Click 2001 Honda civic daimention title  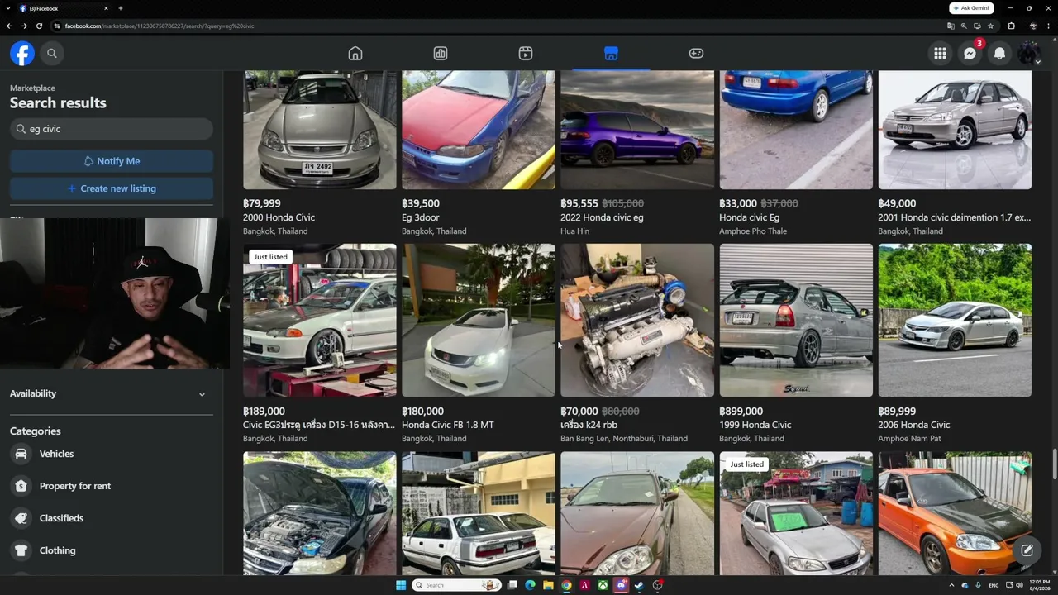coord(954,217)
